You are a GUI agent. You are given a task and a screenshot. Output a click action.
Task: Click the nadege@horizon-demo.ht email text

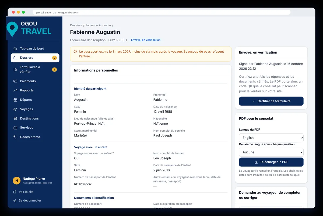coord(37,183)
